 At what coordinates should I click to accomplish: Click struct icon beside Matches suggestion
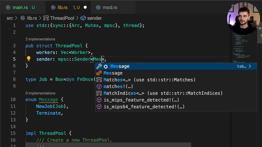point(99,80)
